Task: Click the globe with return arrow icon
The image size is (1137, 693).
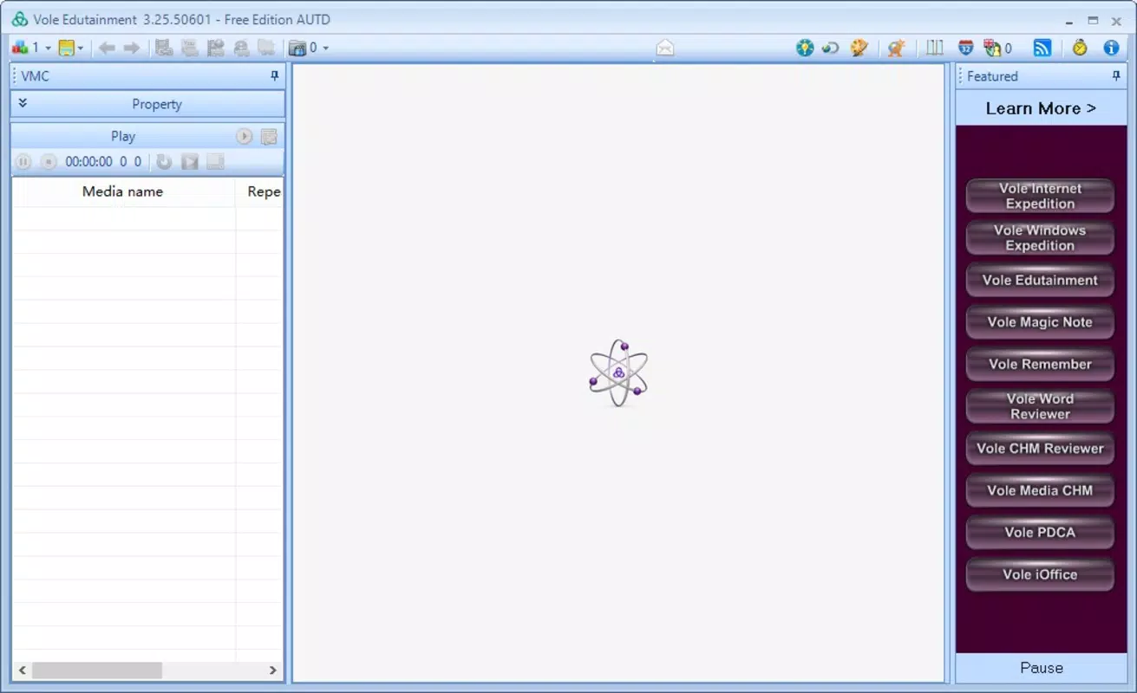Action: (831, 48)
